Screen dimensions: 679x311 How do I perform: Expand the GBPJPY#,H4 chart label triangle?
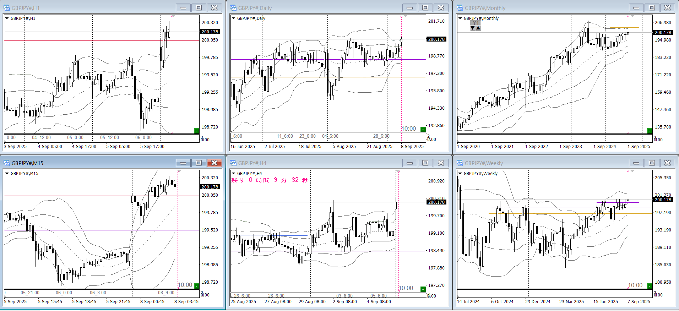233,173
